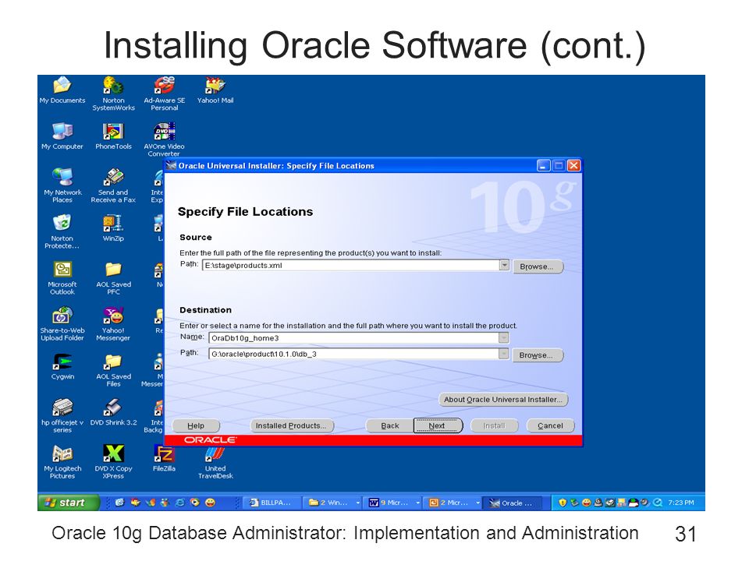The height and width of the screenshot is (561, 749).
Task: Open Share-to-Web Upload Folder icon
Action: pyautogui.click(x=62, y=323)
